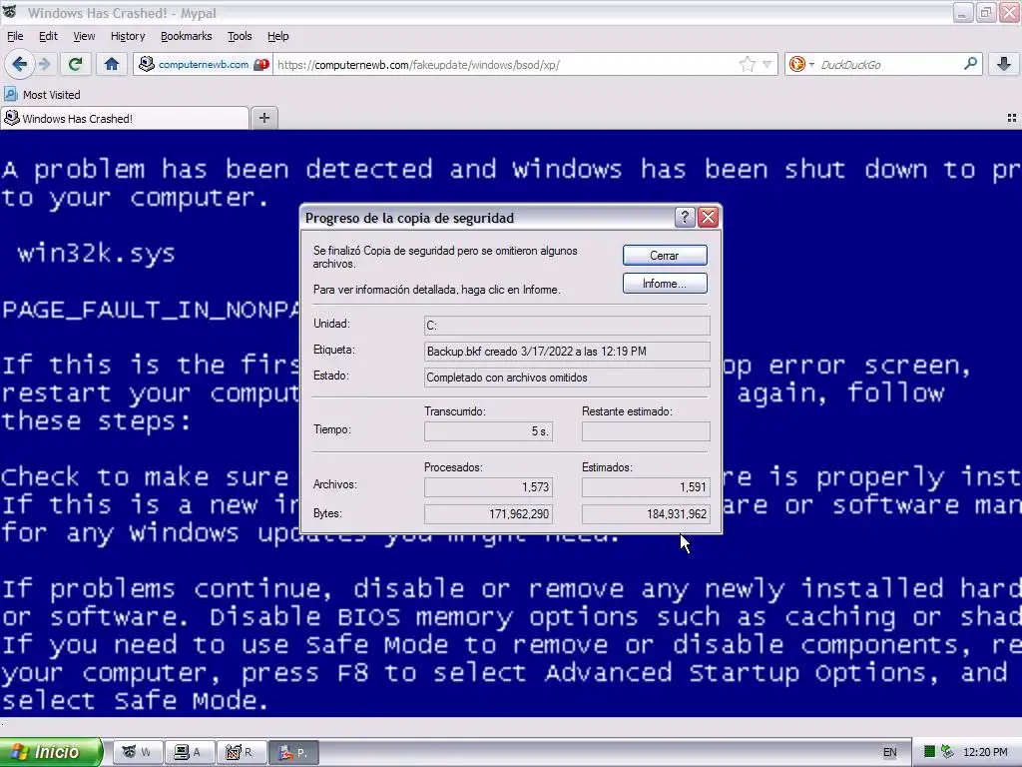Open the Tools menu

(x=240, y=36)
